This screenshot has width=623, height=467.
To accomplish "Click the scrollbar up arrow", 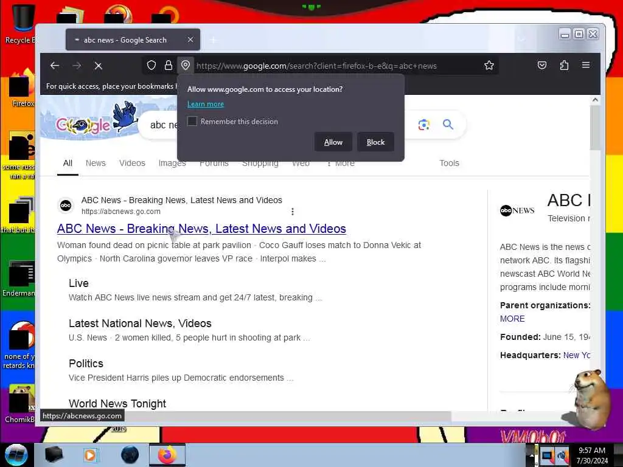I will [595, 100].
